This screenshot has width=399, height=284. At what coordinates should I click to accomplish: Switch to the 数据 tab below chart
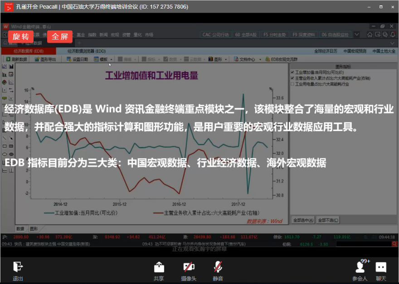pos(20,229)
